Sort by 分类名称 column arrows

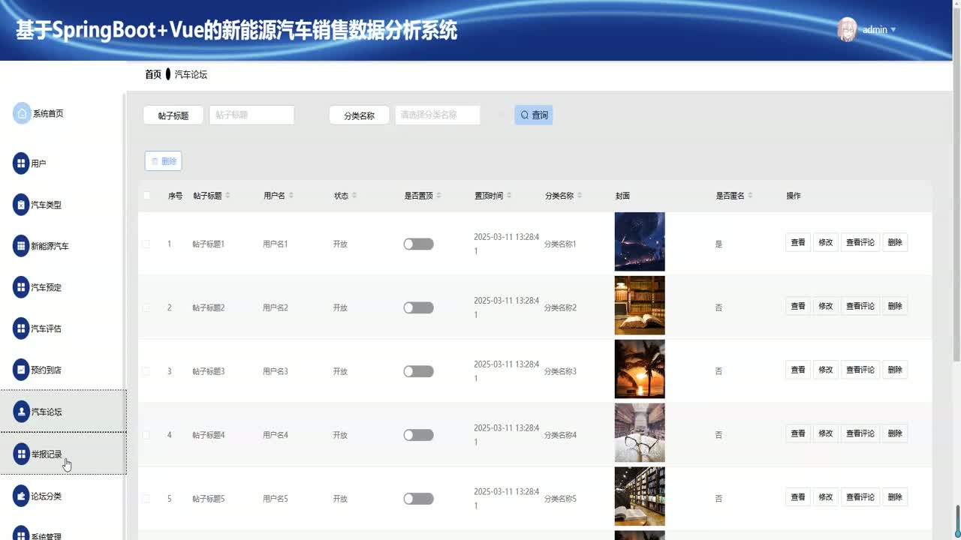(579, 196)
